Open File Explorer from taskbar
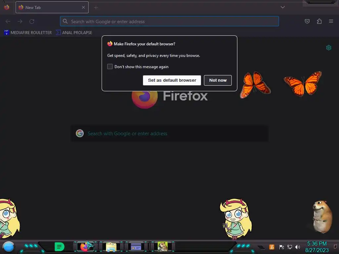This screenshot has width=339, height=254. [111, 247]
